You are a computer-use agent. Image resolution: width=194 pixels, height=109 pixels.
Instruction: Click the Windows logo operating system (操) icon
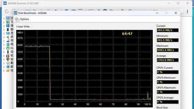coord(8,26)
